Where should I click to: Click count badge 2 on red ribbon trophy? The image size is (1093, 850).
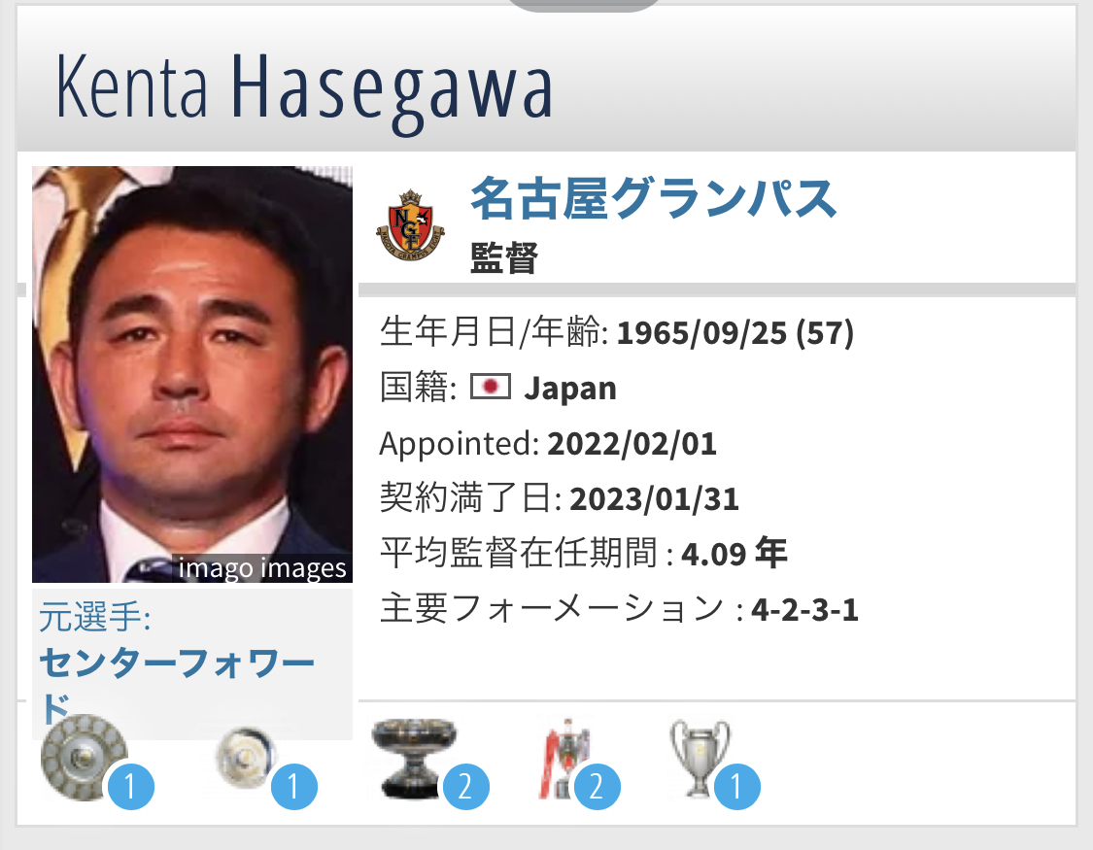coord(597,787)
